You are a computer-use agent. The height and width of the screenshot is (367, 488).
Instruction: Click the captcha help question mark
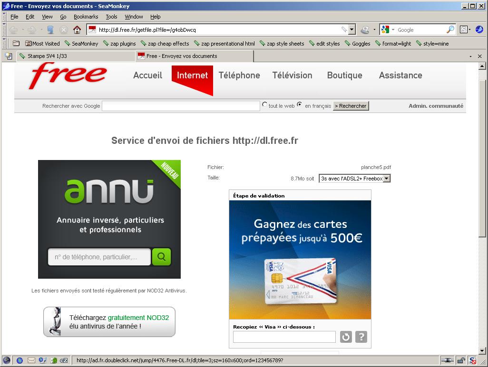click(x=361, y=337)
